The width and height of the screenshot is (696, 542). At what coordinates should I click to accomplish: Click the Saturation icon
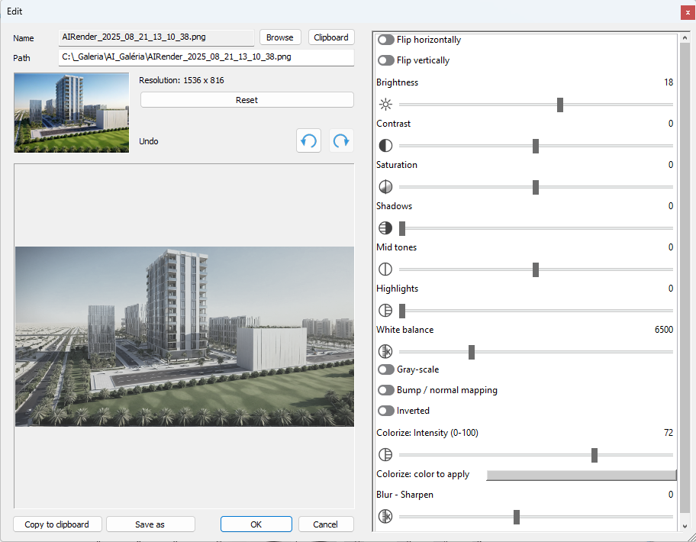pos(385,187)
